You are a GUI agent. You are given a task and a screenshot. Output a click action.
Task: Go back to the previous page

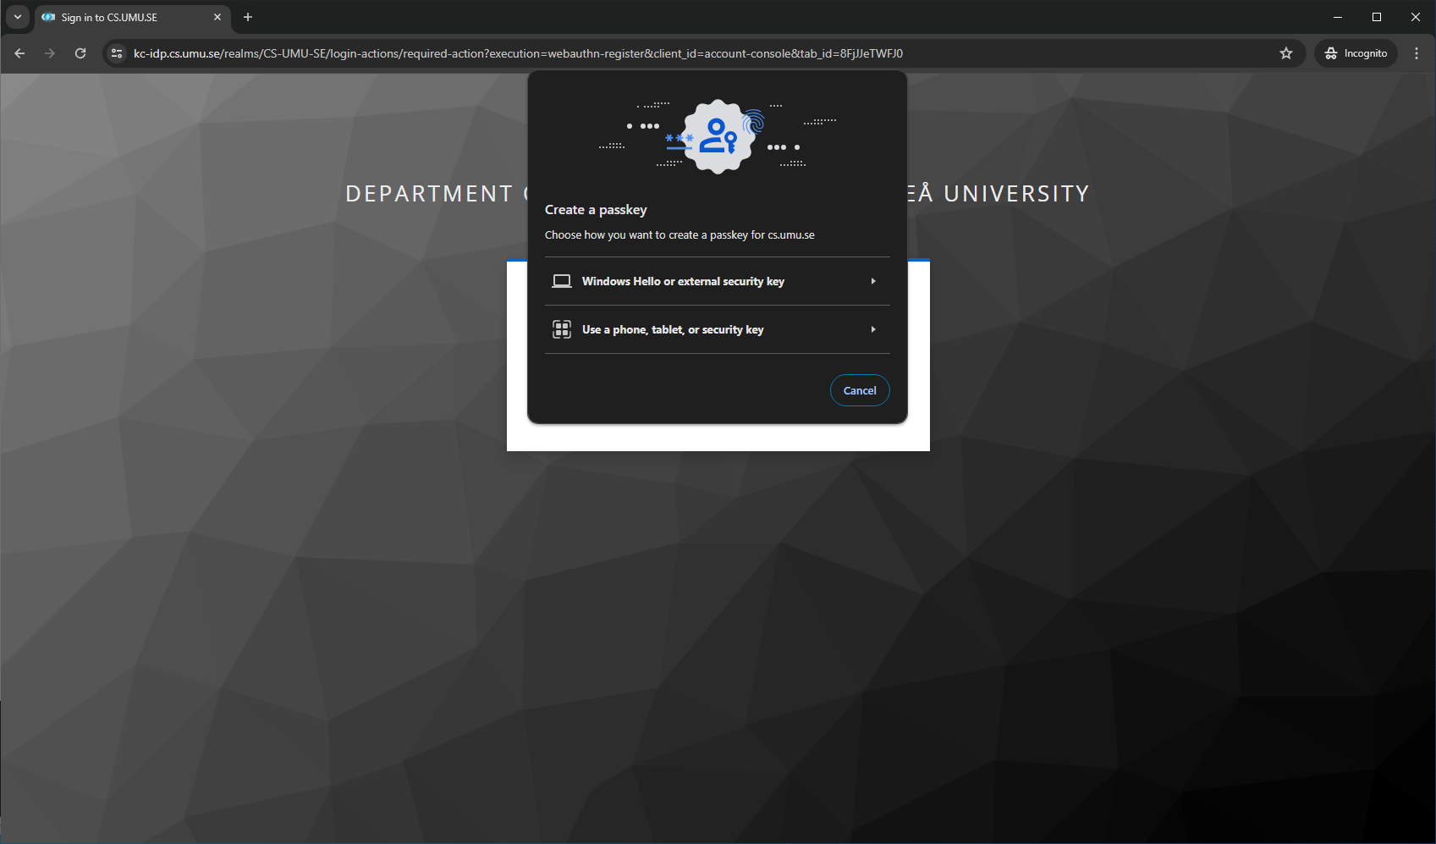(19, 53)
